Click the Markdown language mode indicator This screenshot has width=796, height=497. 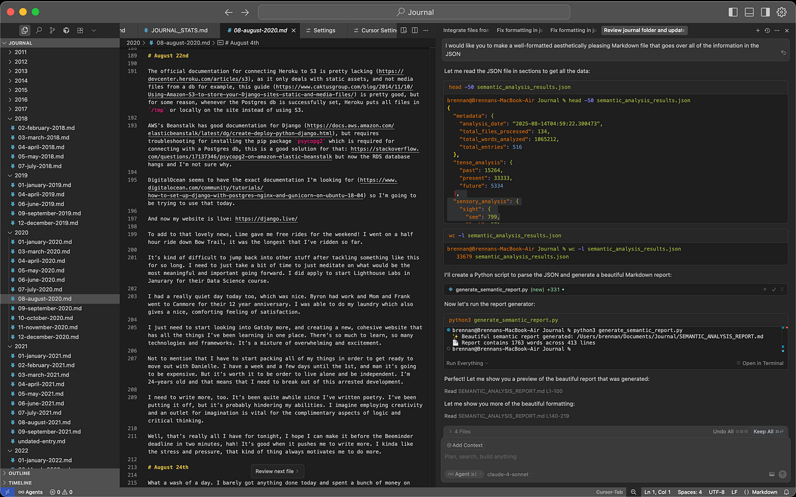point(762,492)
